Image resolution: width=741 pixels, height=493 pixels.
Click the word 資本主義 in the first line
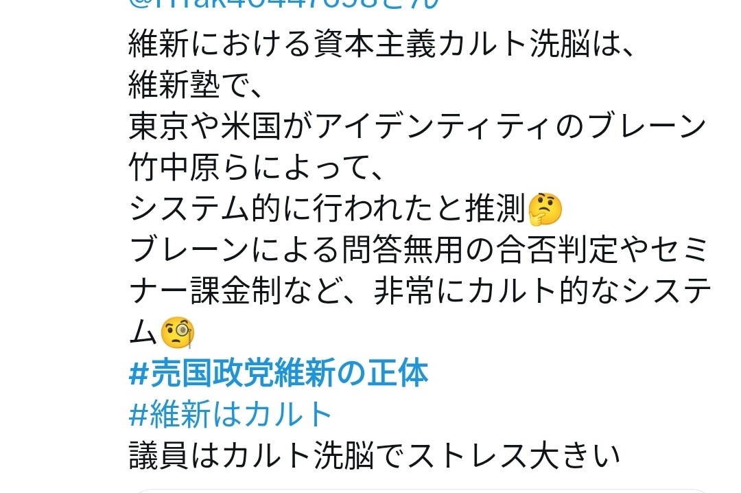[375, 44]
